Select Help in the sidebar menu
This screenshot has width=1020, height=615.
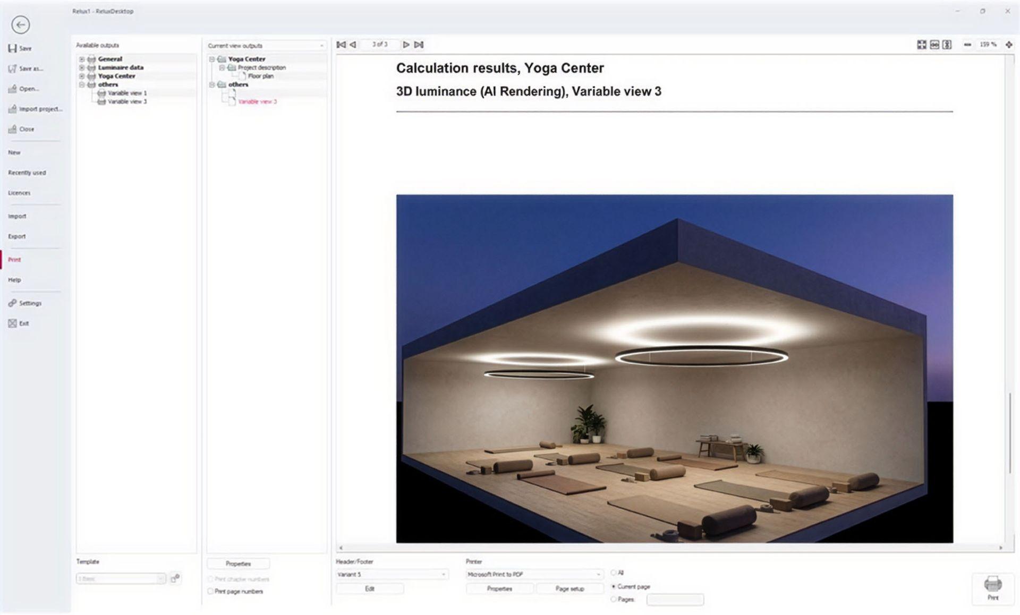click(14, 280)
